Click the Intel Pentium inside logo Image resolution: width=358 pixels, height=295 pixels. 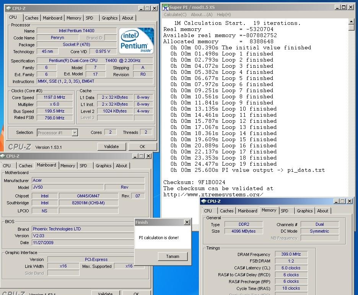pyautogui.click(x=136, y=41)
